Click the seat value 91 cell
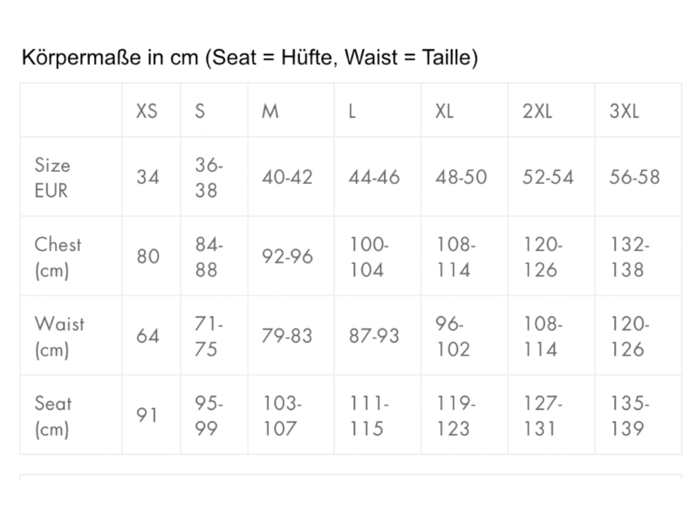 148,416
